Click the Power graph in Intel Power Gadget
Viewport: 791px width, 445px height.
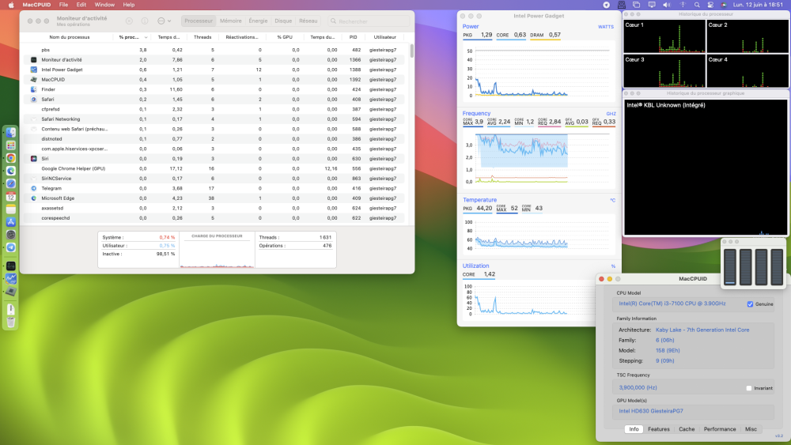coord(538,73)
